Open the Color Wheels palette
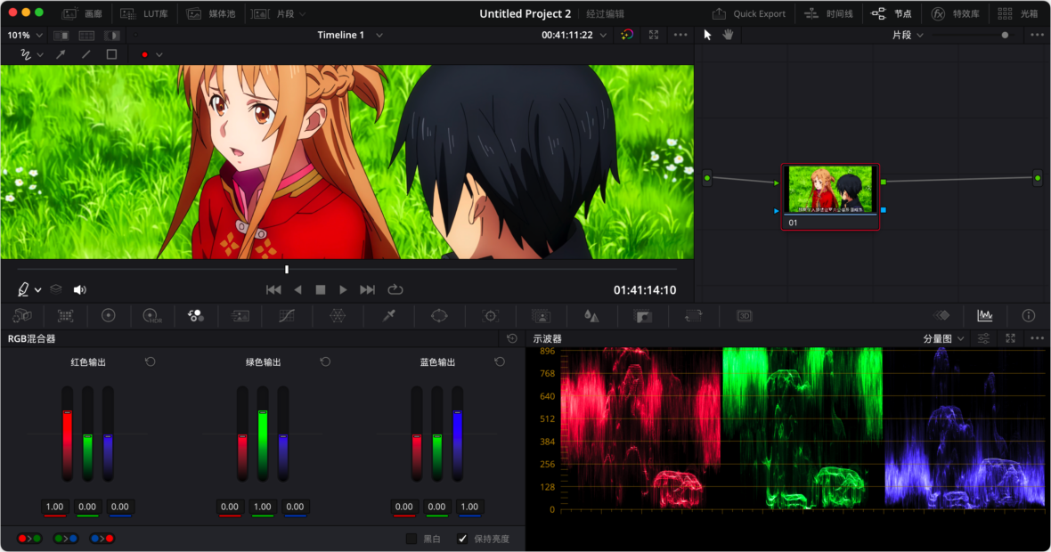This screenshot has height=552, width=1051. [x=109, y=316]
